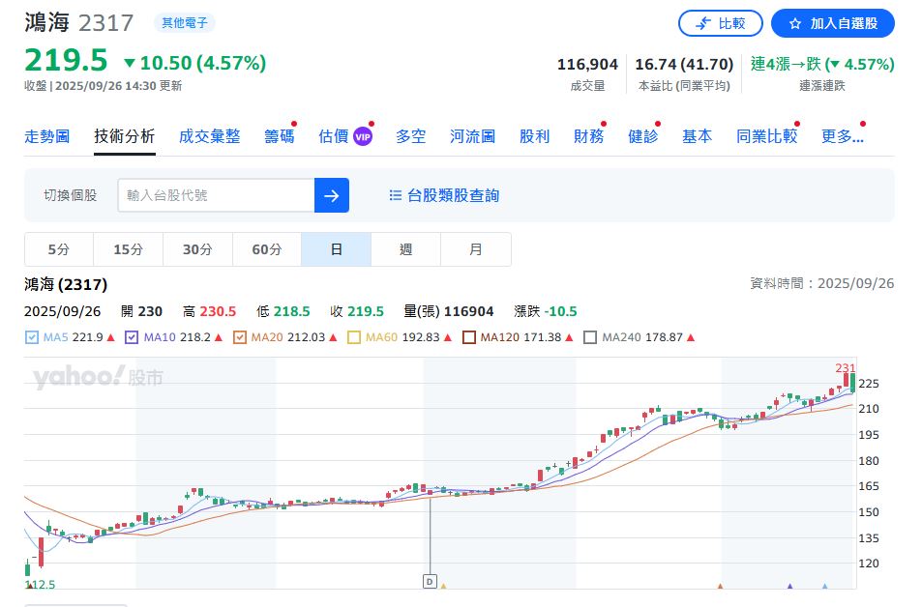Choose the 週 weekly chart interval
This screenshot has height=607, width=922.
click(405, 249)
